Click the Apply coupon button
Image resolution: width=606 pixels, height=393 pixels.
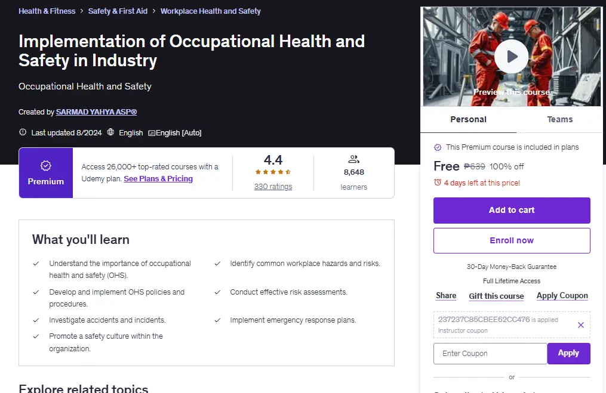(568, 354)
